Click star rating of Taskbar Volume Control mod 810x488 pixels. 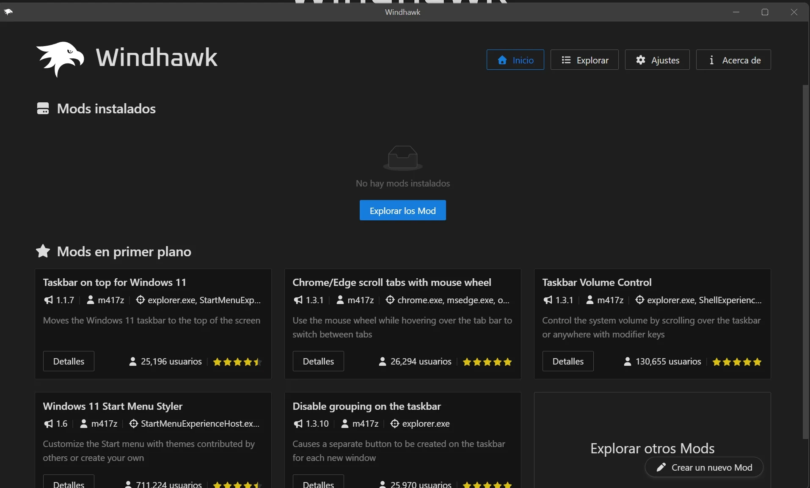coord(737,362)
